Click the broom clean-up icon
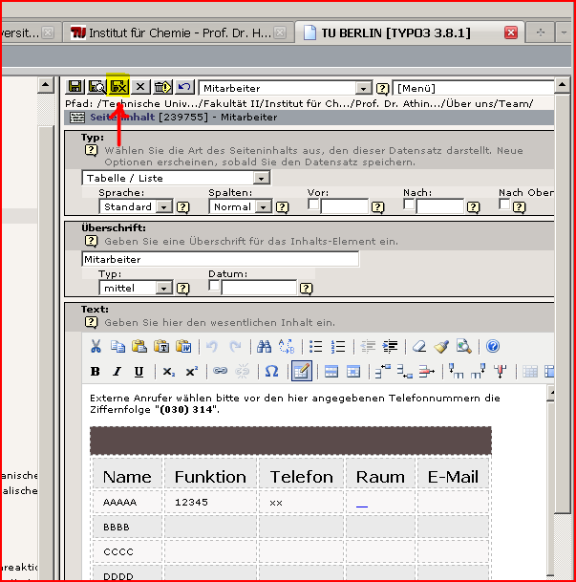576x582 pixels. 441,346
